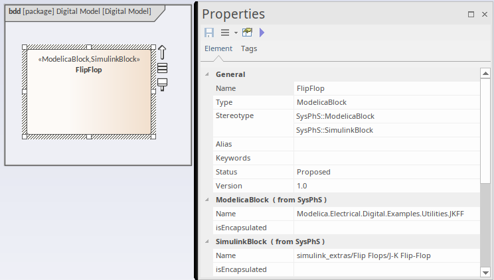Collapse the General section
Viewport: 494px width, 280px height.
[x=206, y=74]
